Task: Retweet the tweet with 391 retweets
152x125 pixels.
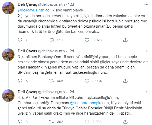Action: pos(52,40)
